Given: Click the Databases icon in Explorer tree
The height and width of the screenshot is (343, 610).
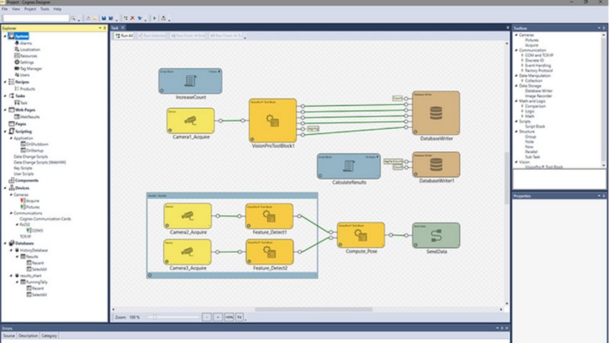Looking at the screenshot, I should tap(11, 243).
